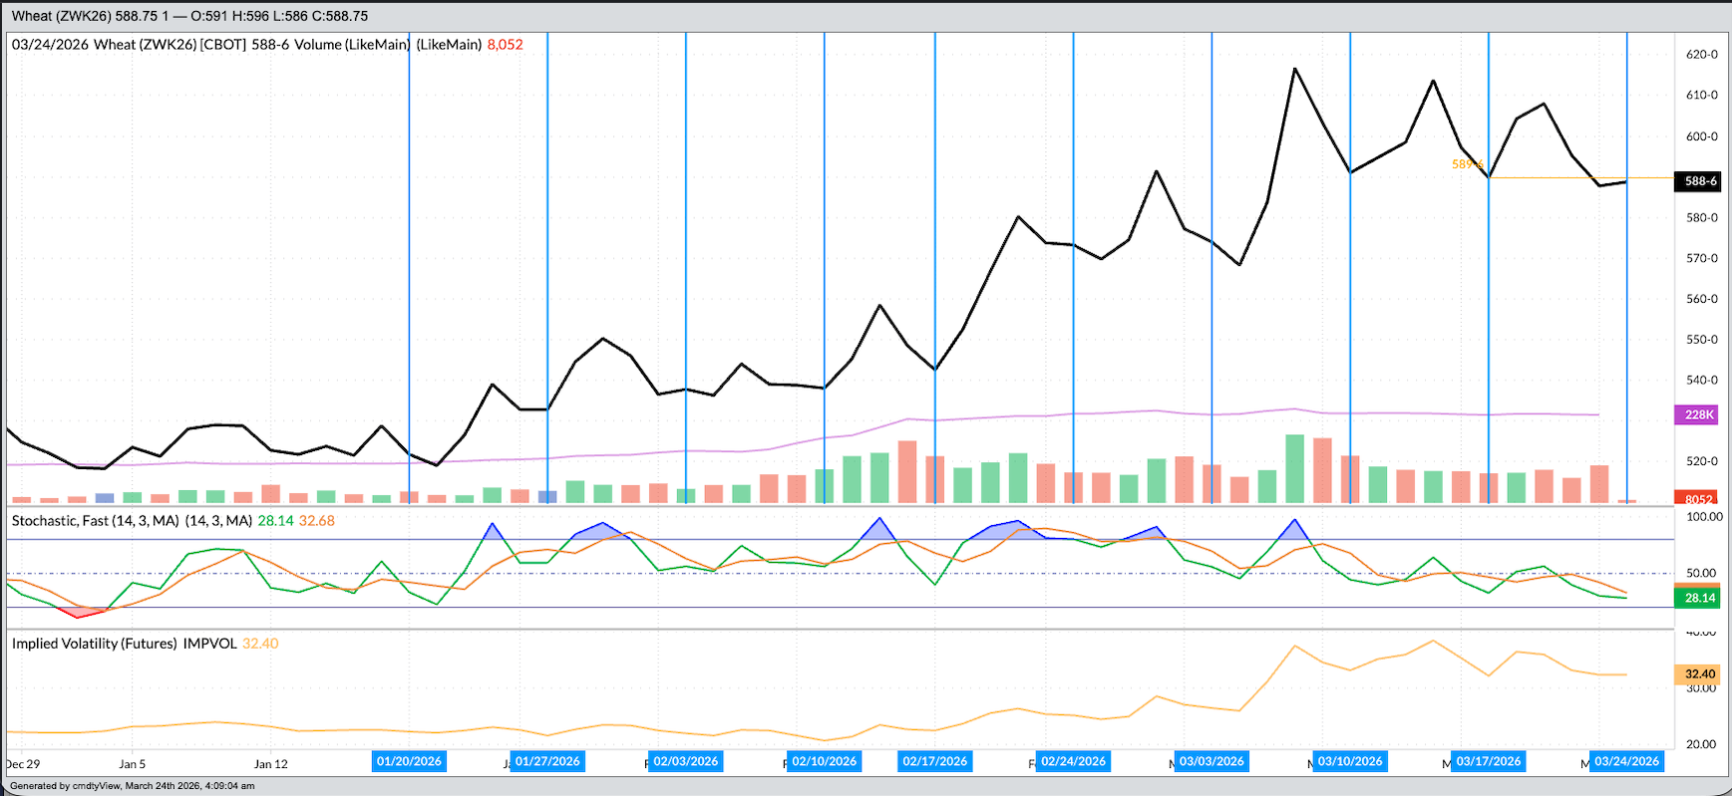Select the 01/27/2026 date flag
The height and width of the screenshot is (796, 1732).
[x=547, y=761]
